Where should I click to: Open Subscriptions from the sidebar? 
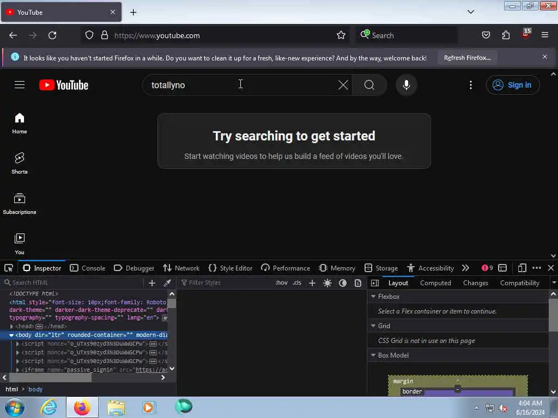coord(20,204)
